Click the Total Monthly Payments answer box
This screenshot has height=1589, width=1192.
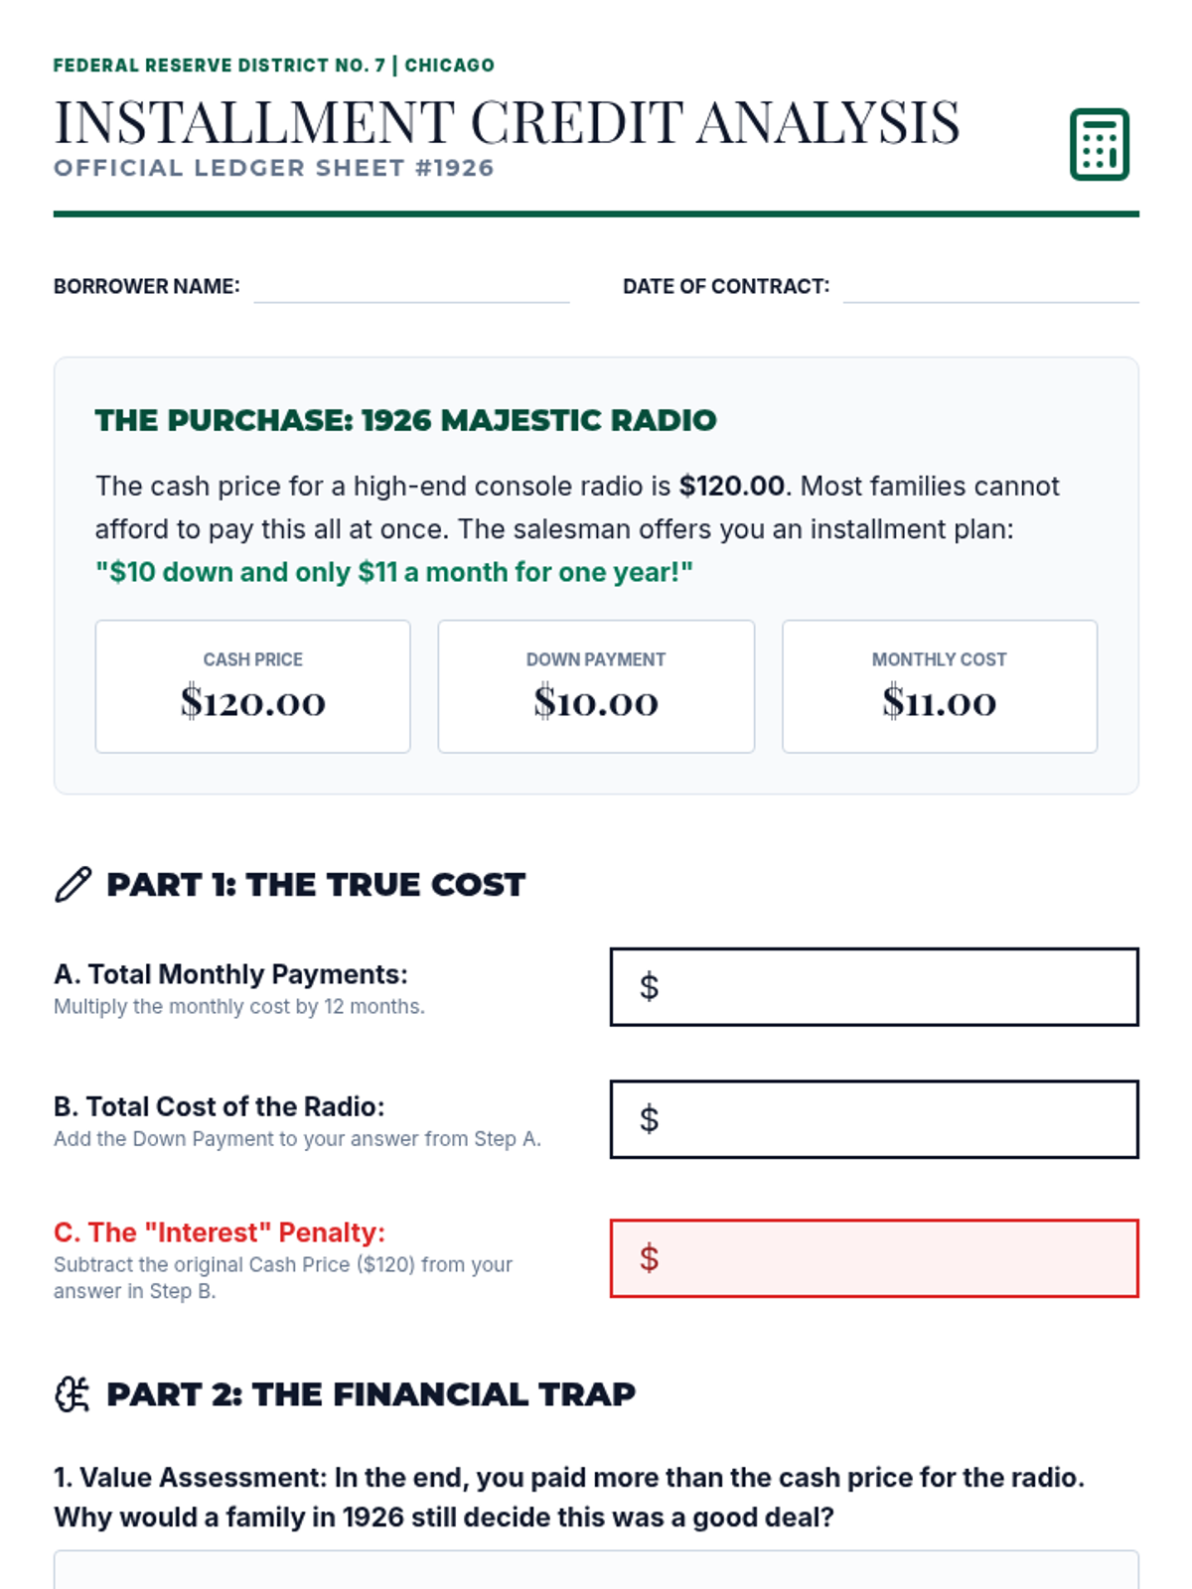[x=874, y=987]
